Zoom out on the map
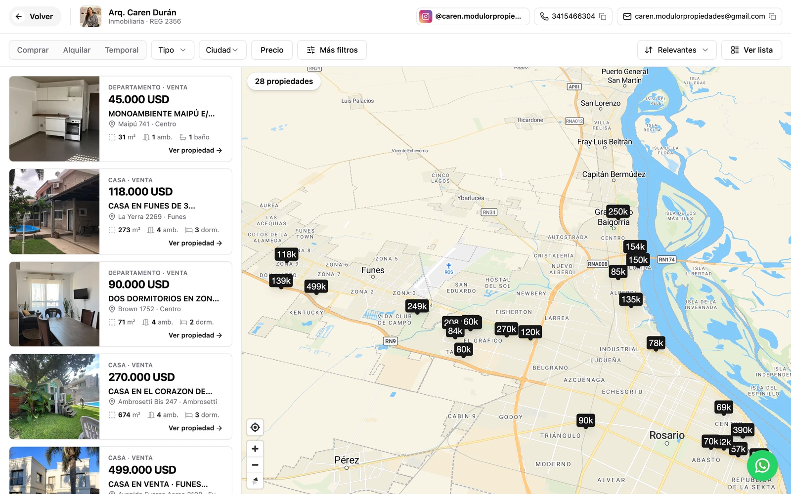Viewport: 791px width, 494px height. coord(255,465)
